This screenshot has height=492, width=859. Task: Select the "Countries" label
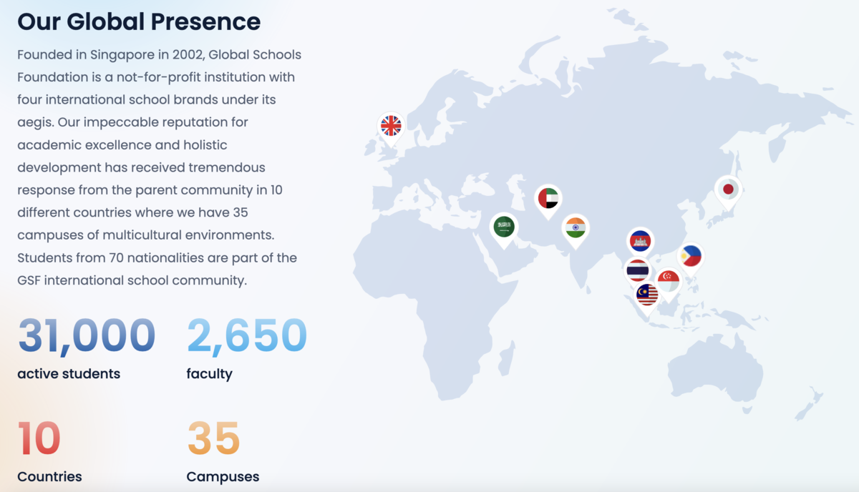coord(49,476)
